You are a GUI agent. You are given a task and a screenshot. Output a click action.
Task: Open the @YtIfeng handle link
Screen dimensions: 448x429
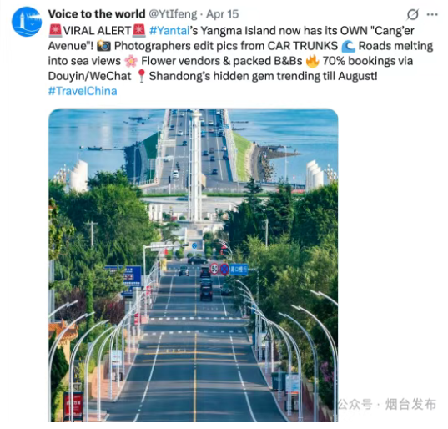click(173, 14)
